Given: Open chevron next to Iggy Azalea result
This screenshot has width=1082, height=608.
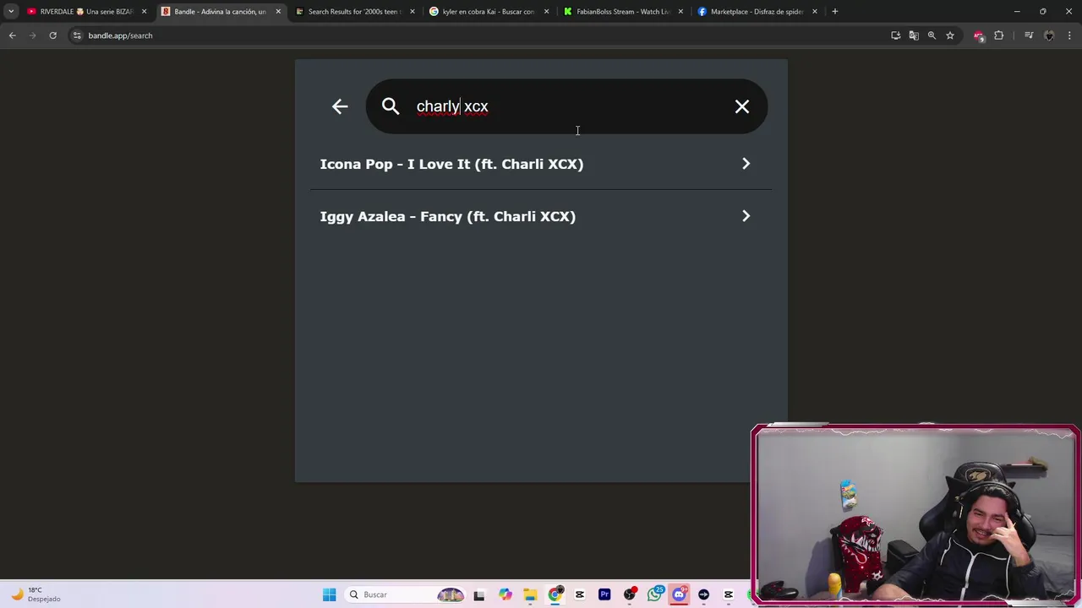Looking at the screenshot, I should [746, 216].
